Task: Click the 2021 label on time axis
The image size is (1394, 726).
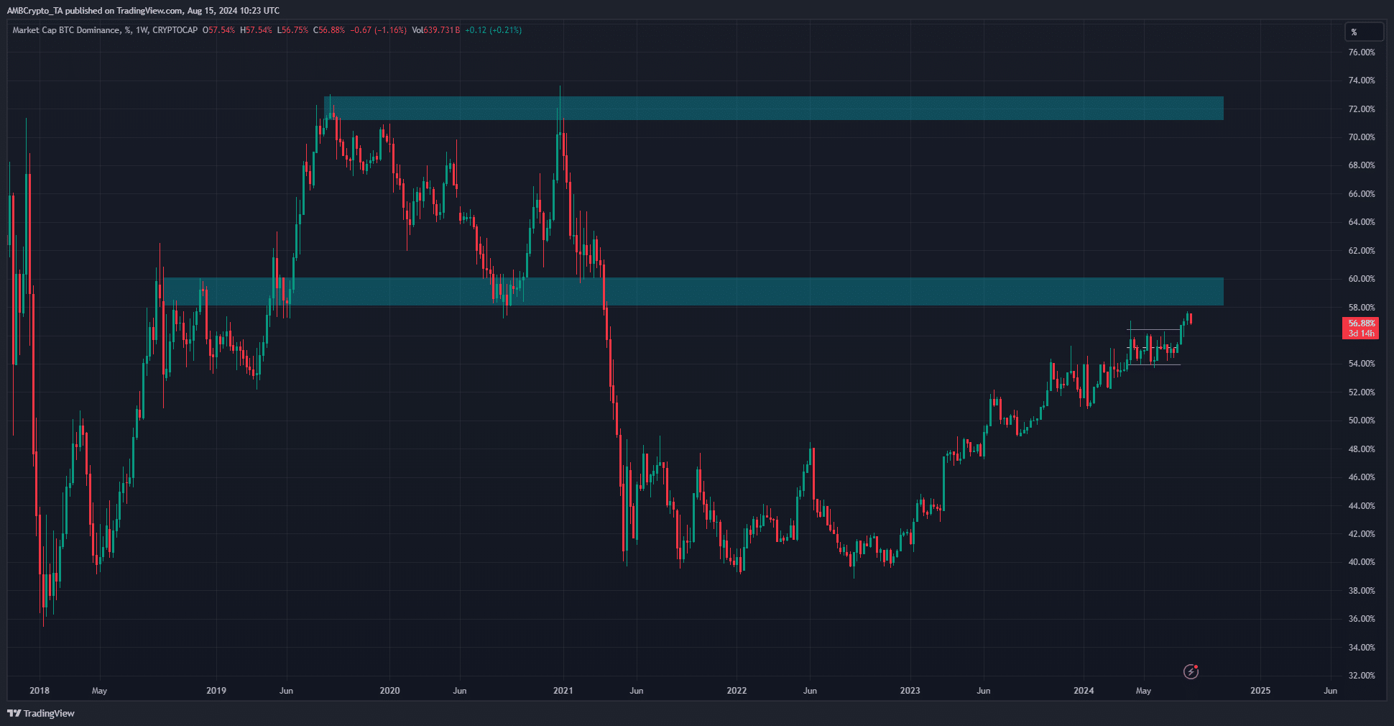Action: (563, 691)
